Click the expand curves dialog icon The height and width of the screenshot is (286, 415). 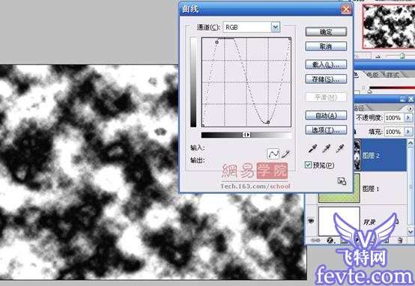342,181
